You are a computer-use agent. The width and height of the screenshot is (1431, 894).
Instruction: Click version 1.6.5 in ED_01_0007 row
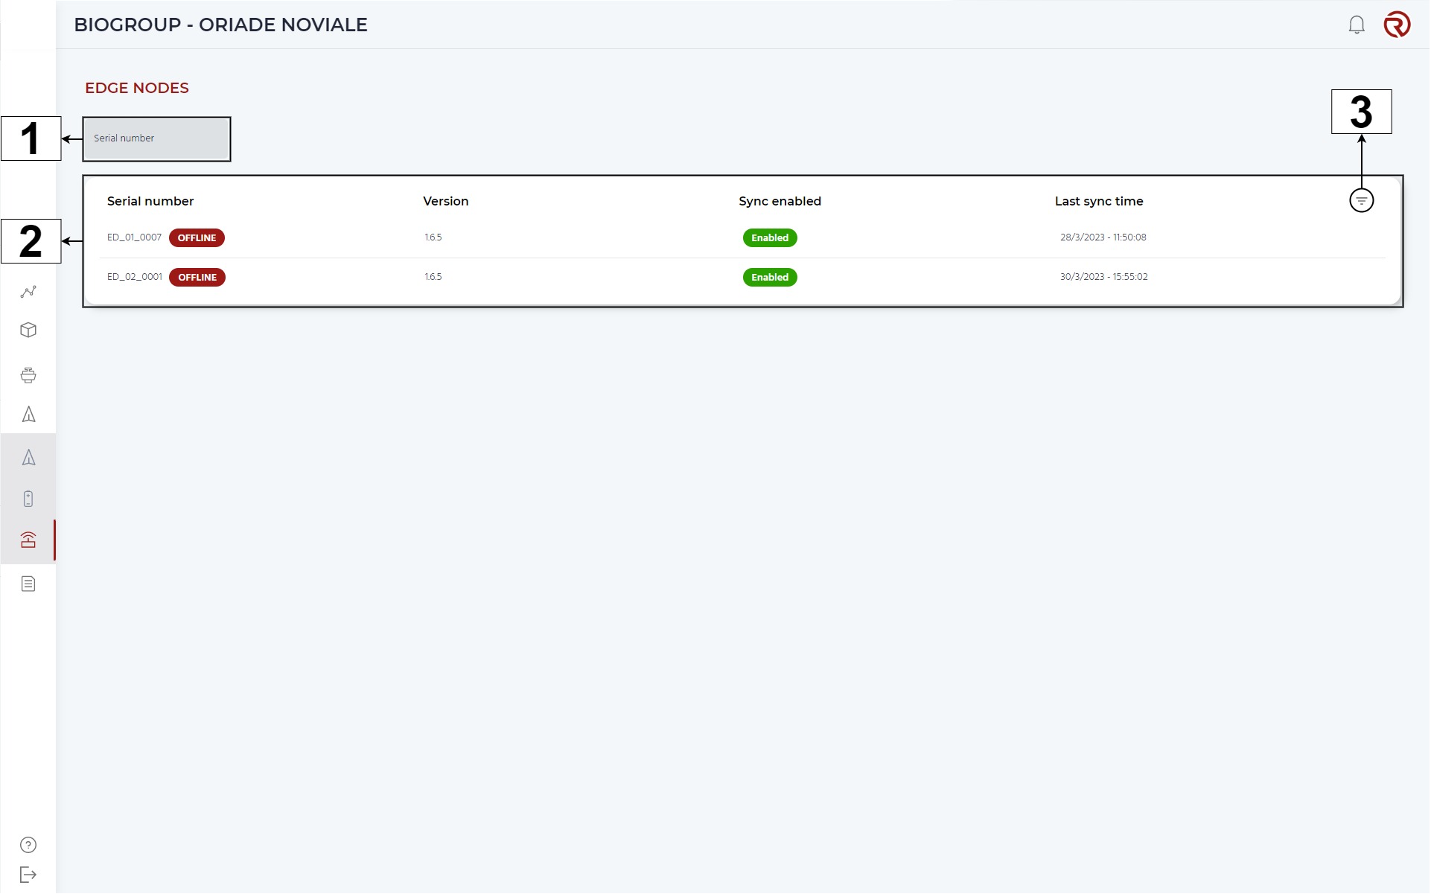tap(433, 237)
